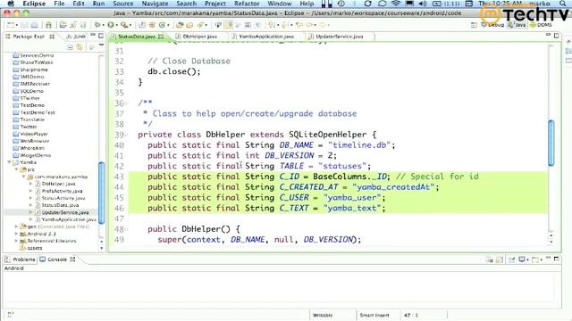The image size is (572, 321).
Task: Click Collapse All in Package Explorer
Action: (x=71, y=47)
